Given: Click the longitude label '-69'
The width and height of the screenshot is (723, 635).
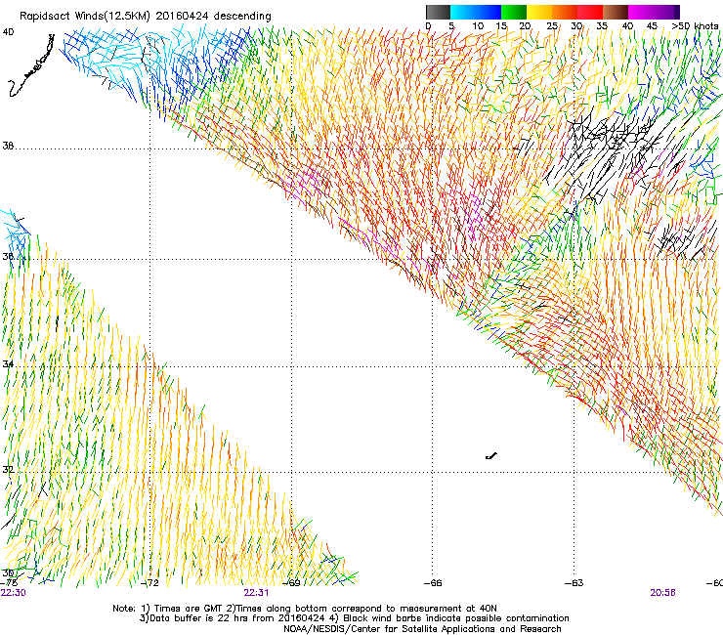Looking at the screenshot, I should pyautogui.click(x=291, y=583).
